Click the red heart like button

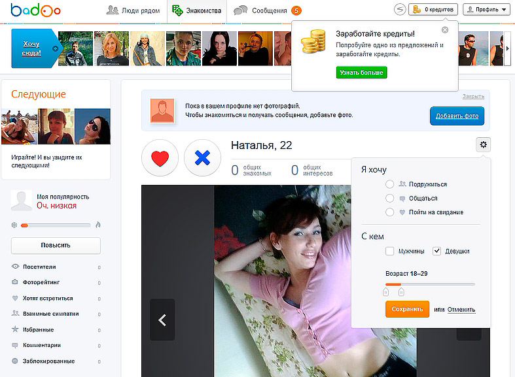click(160, 158)
